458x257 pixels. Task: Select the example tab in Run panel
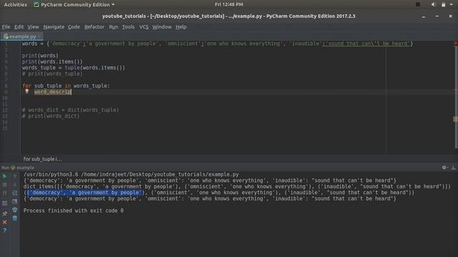point(23,168)
